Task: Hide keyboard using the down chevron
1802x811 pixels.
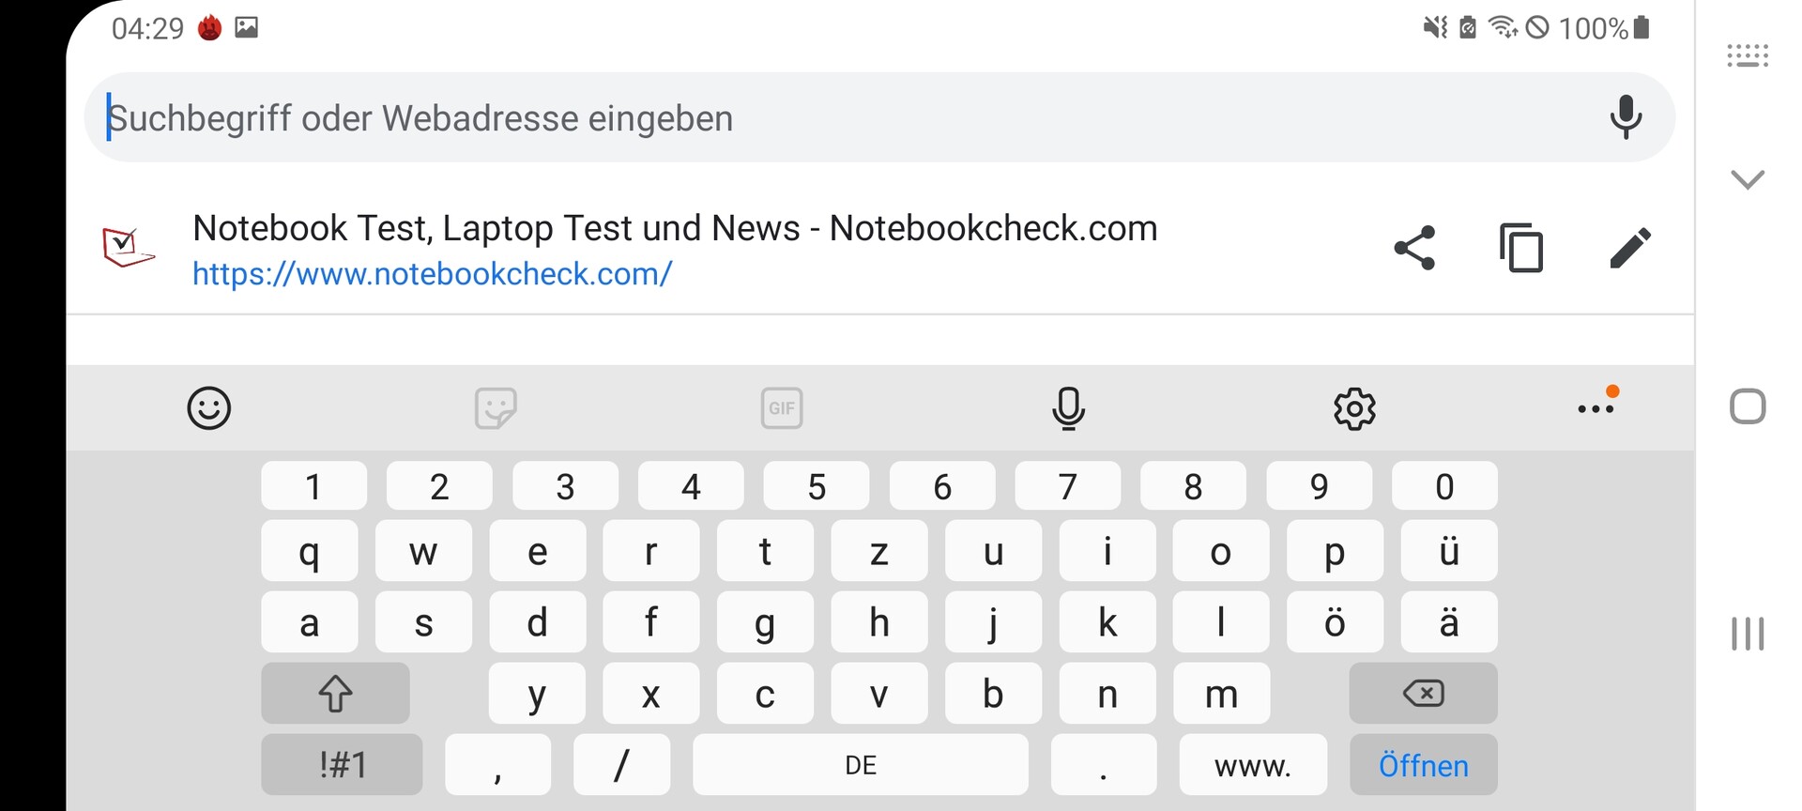Action: 1747,178
